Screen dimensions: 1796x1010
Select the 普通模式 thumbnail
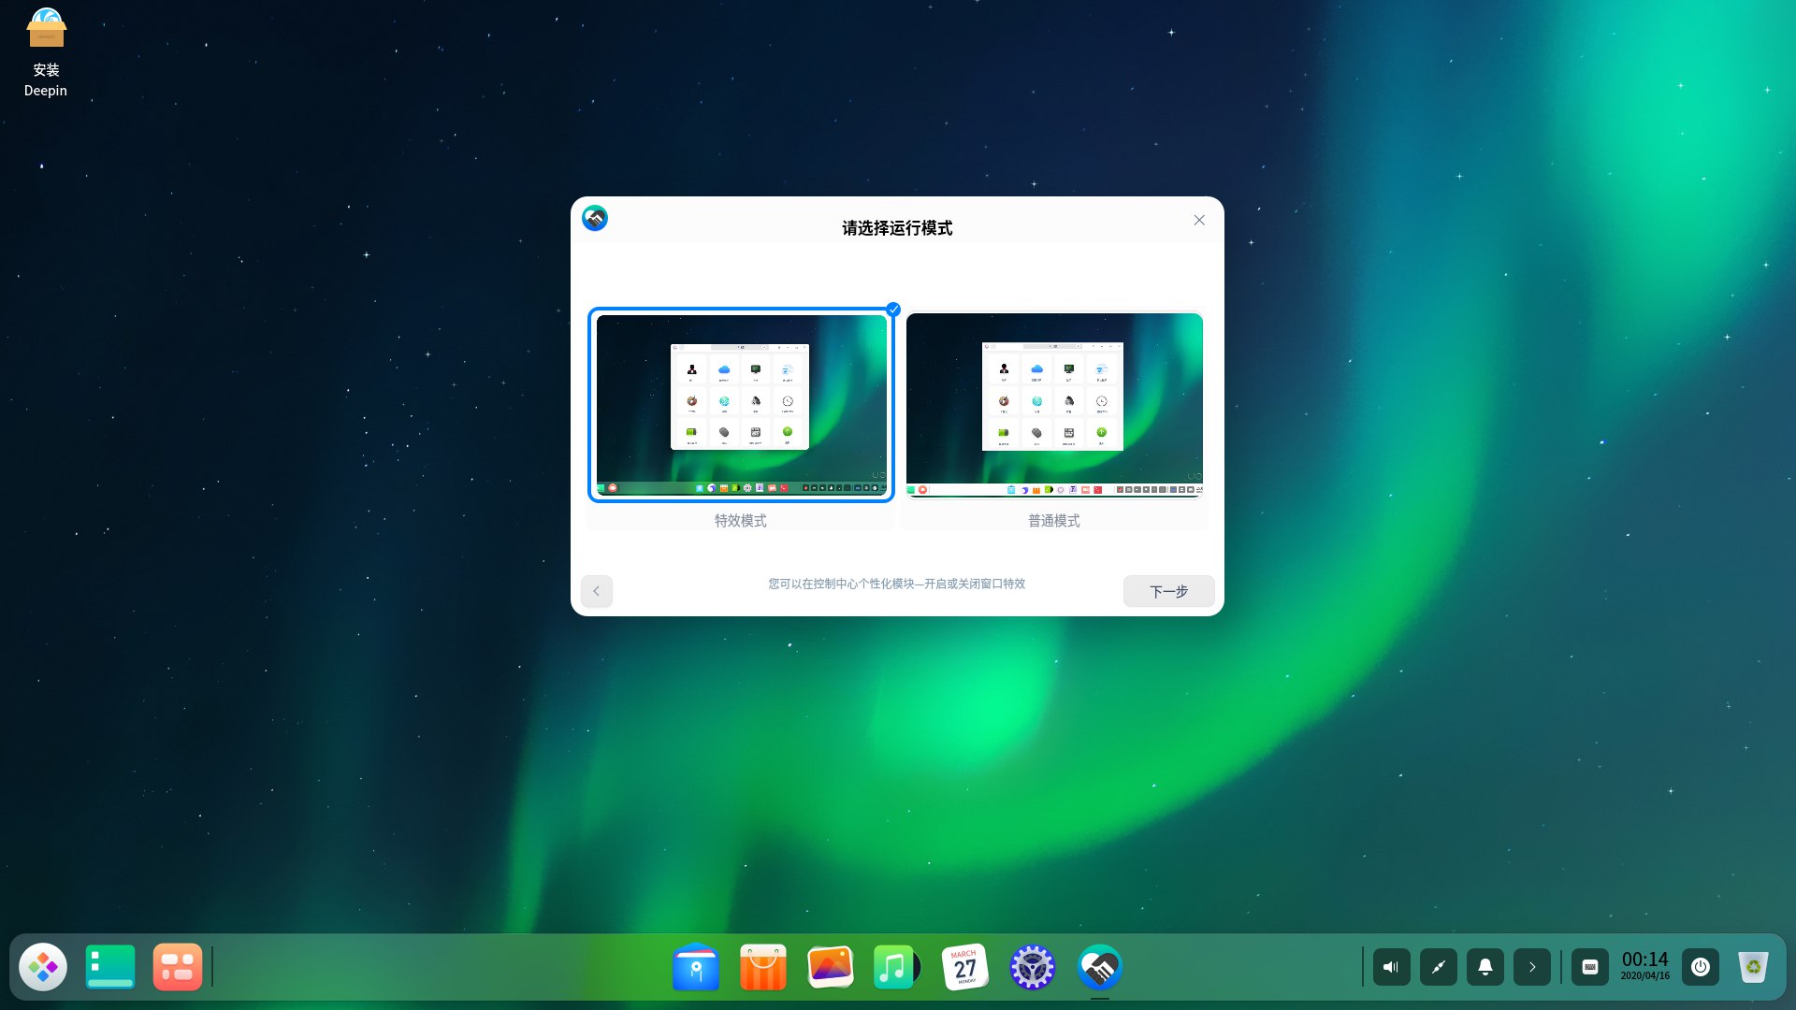[x=1054, y=404]
